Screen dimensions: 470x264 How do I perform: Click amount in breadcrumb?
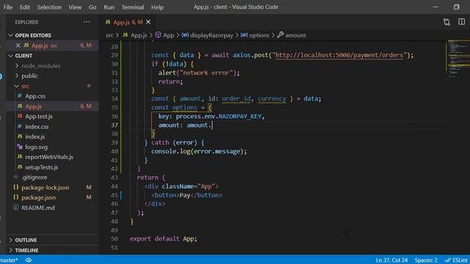coord(295,35)
